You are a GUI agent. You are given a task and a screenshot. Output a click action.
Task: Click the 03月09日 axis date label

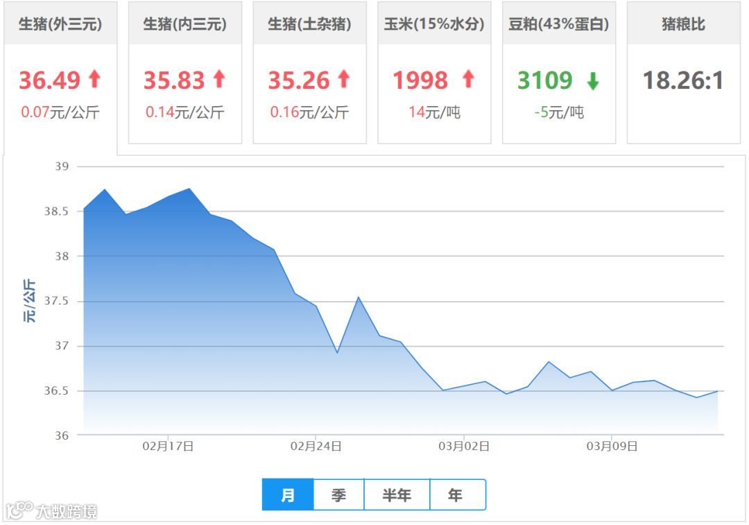(612, 447)
